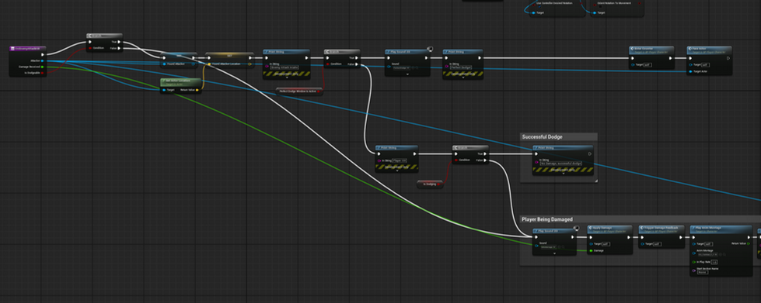Click the Is Dodgeable red output pin
The width and height of the screenshot is (761, 303).
point(43,73)
